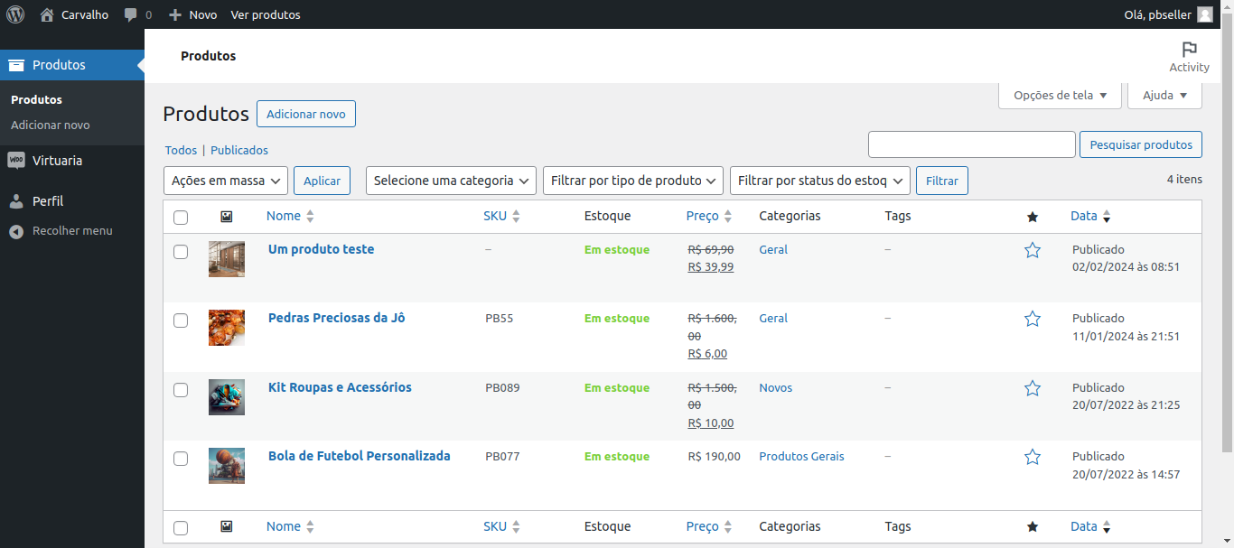This screenshot has height=548, width=1234.
Task: Open Produtos Gerais category link
Action: [801, 457]
